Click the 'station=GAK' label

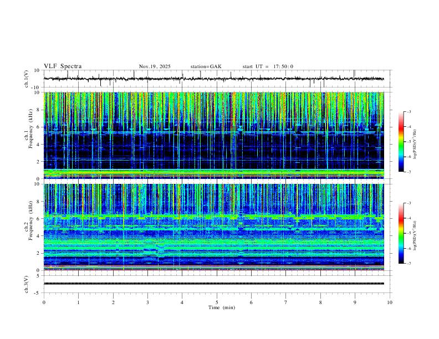click(206, 66)
